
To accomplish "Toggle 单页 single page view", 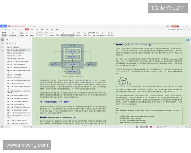I will click(x=58, y=35).
